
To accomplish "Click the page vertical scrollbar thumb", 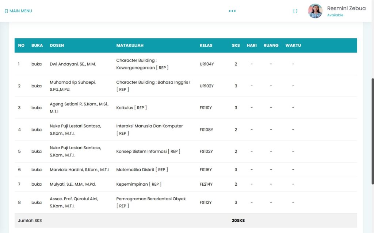I will click(x=373, y=131).
